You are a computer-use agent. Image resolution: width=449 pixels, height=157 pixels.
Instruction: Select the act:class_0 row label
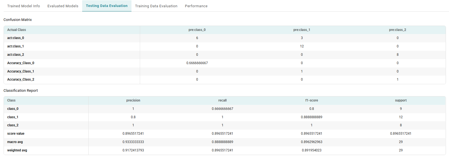pyautogui.click(x=16, y=38)
